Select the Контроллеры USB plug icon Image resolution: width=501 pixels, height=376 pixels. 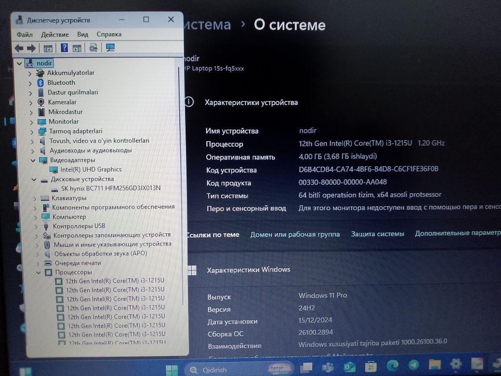[x=46, y=226]
